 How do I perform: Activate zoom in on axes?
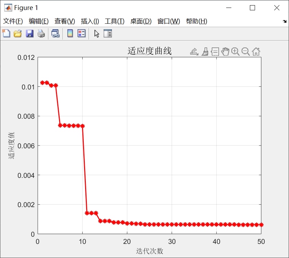[235, 52]
